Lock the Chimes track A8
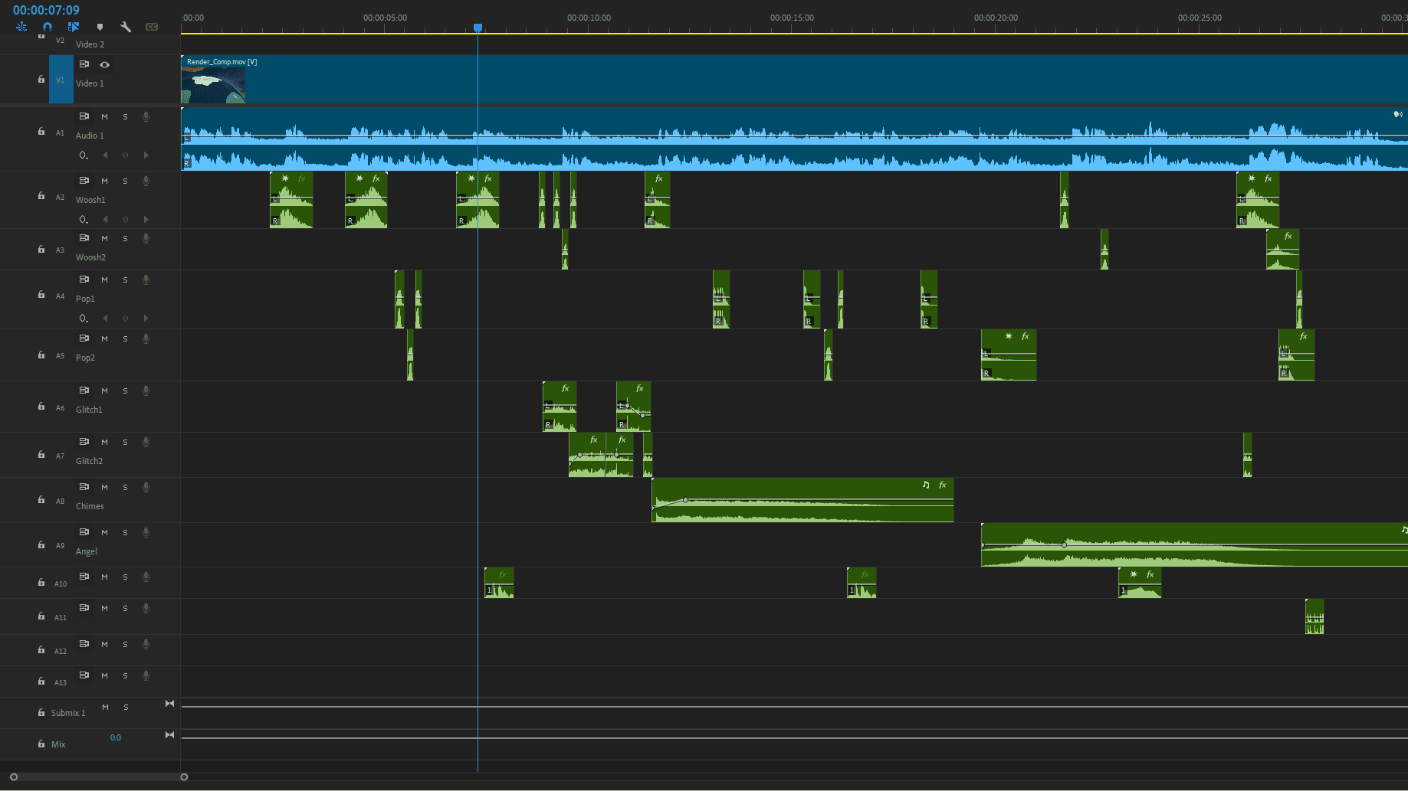The image size is (1408, 791). tap(41, 500)
